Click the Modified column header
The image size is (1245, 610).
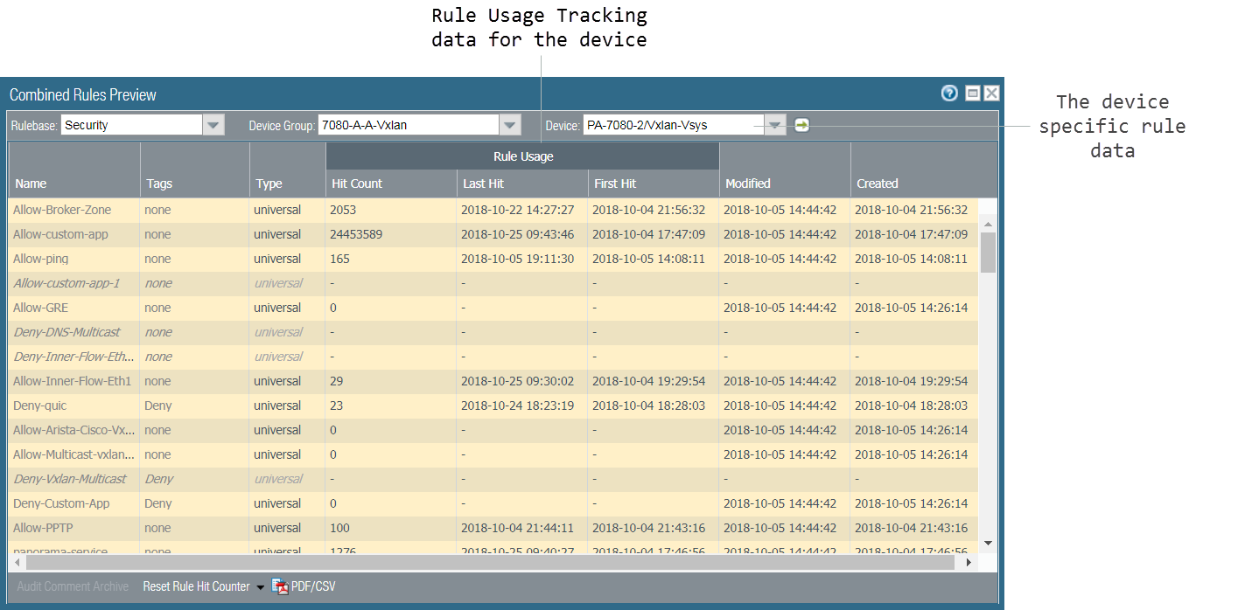747,184
